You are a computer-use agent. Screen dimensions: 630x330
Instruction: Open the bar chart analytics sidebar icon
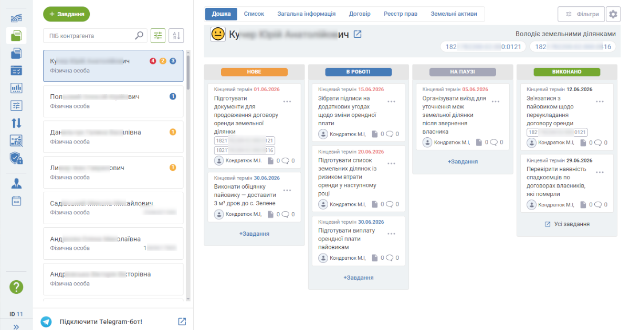[x=16, y=88]
